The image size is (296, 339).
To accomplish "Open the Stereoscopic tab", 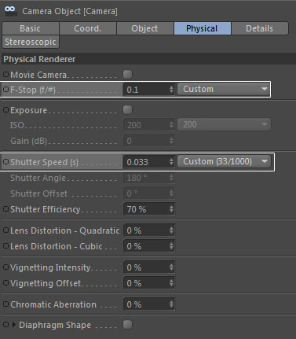I will pos(31,42).
